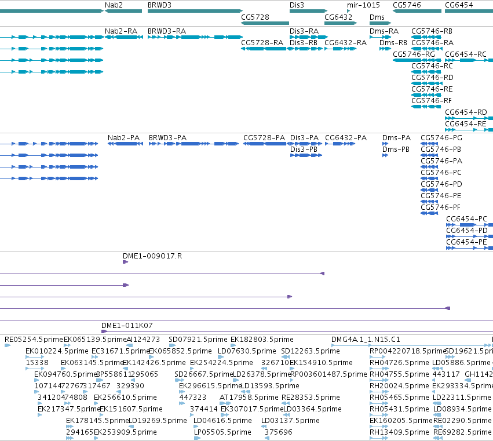493x441 pixels.
Task: Select the Nab2-RA transcript glyph
Action: (124, 37)
